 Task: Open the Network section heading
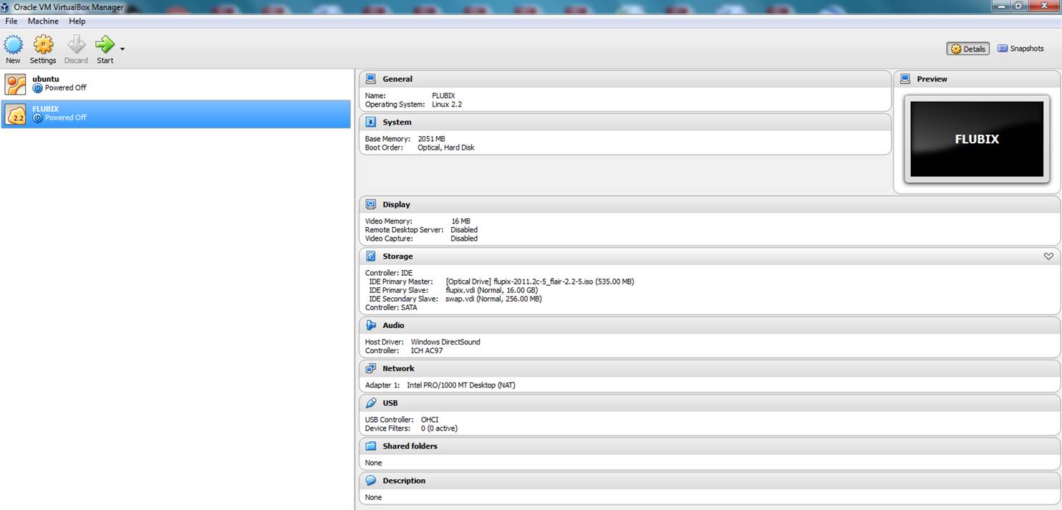point(398,369)
